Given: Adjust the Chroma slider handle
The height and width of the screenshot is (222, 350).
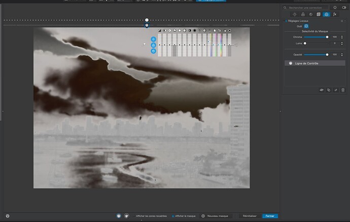Looking at the screenshot, I should (x=327, y=37).
